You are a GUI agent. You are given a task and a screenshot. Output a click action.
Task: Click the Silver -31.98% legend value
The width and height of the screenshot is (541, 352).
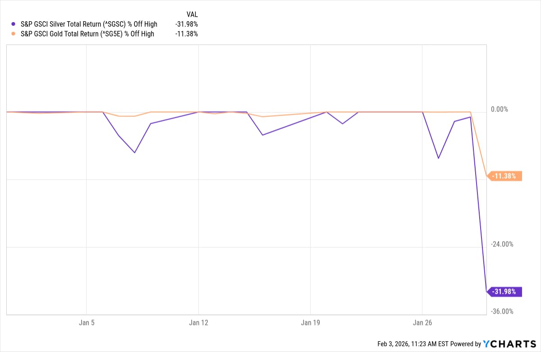click(187, 24)
